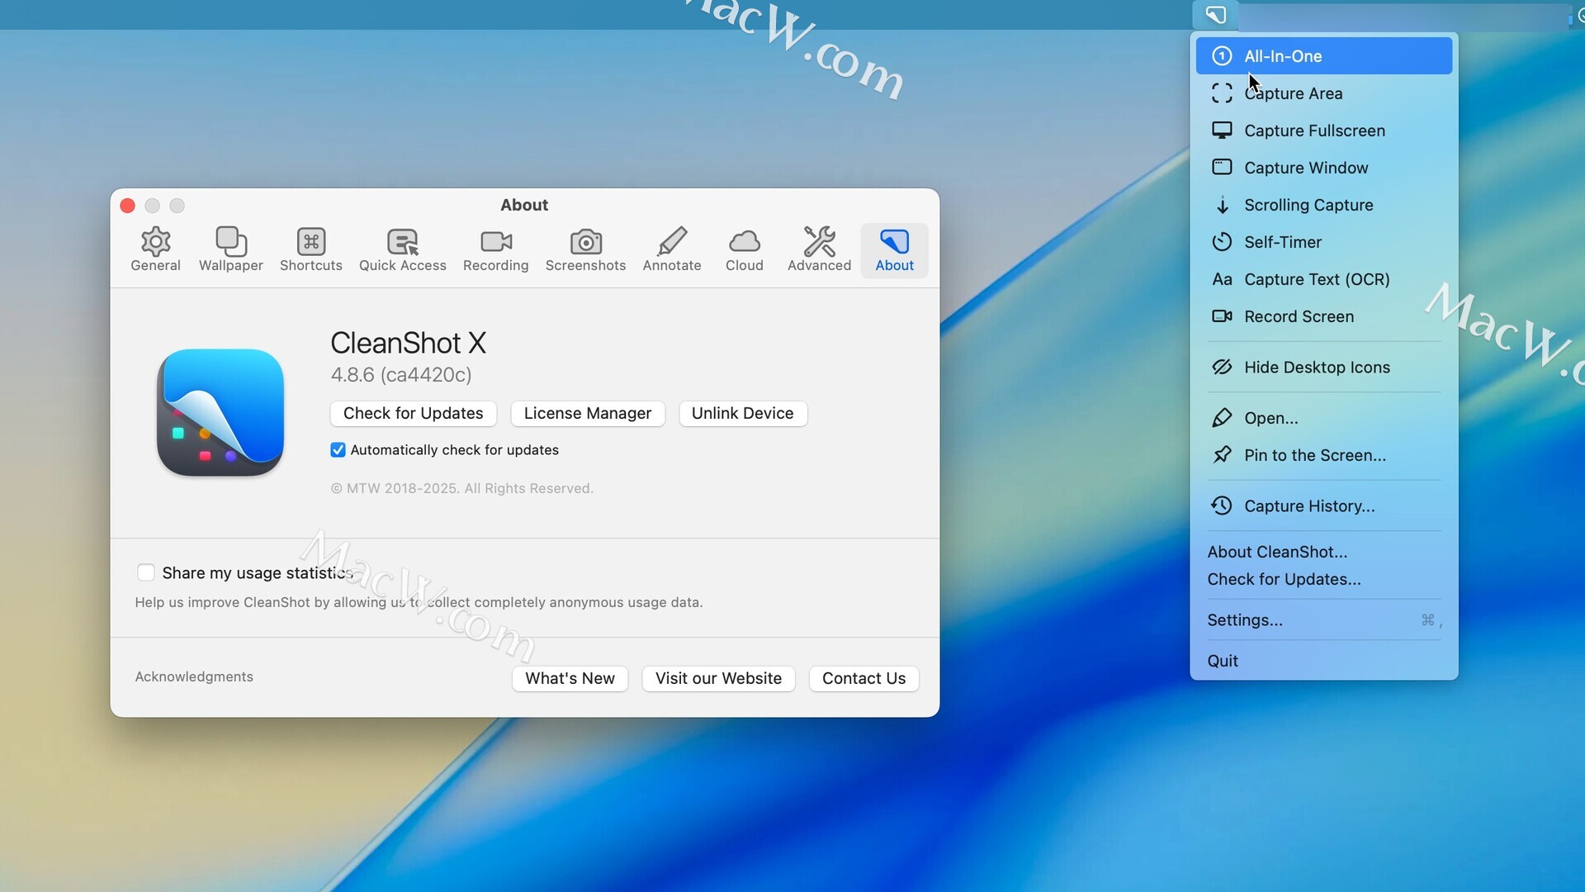The image size is (1585, 892).
Task: Open Screenshots preferences camera icon
Action: point(585,242)
